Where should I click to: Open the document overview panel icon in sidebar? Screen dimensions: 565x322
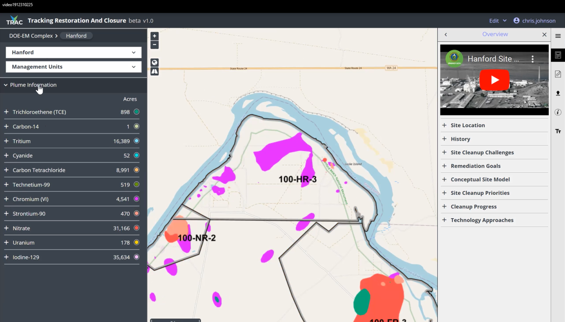click(558, 55)
